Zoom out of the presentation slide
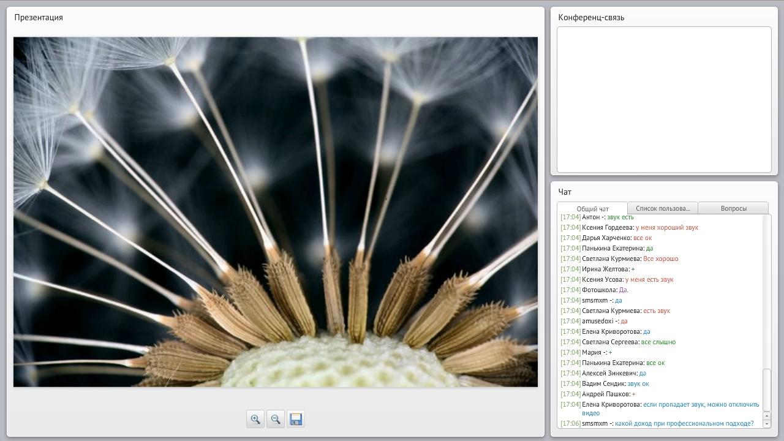784x441 pixels. [276, 419]
